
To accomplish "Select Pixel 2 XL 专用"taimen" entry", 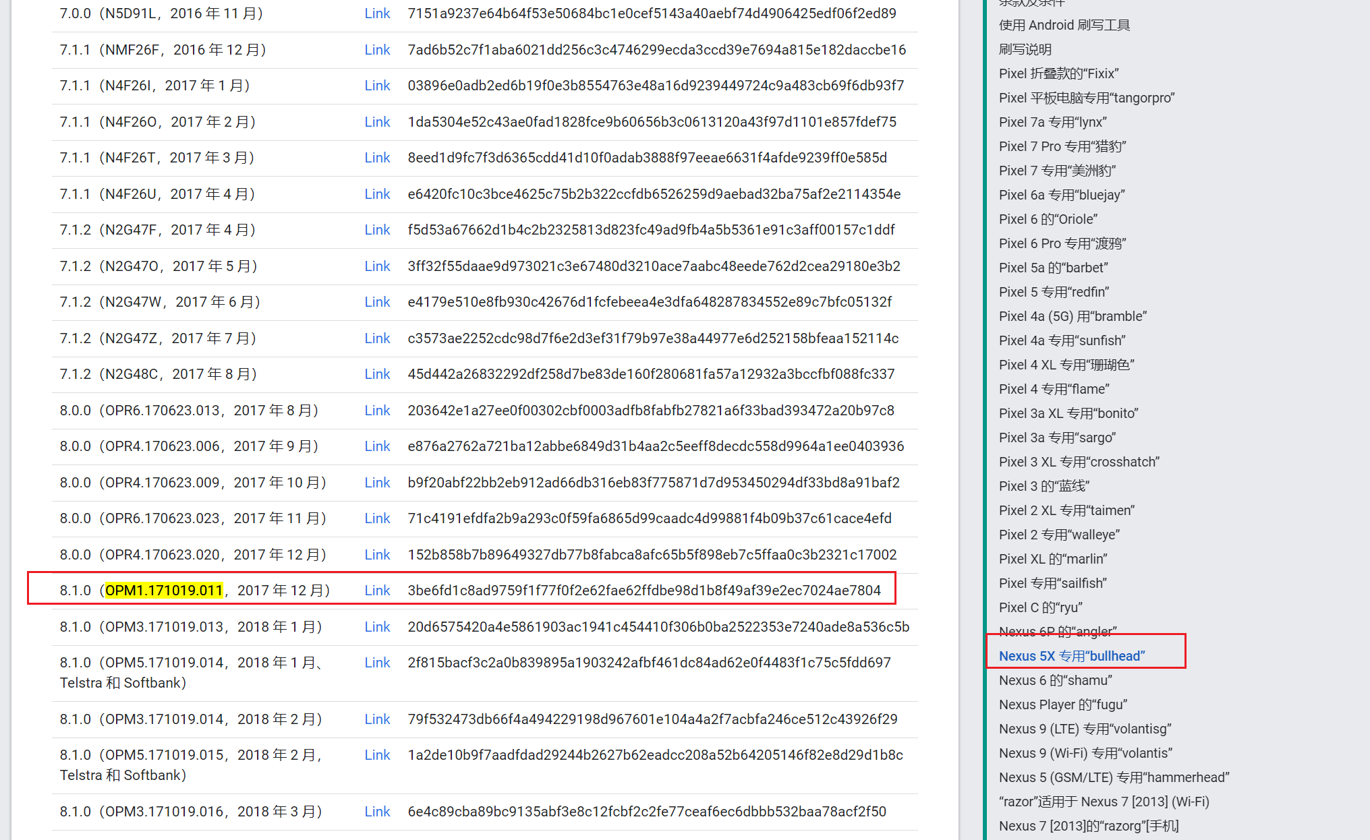I will 1066,510.
